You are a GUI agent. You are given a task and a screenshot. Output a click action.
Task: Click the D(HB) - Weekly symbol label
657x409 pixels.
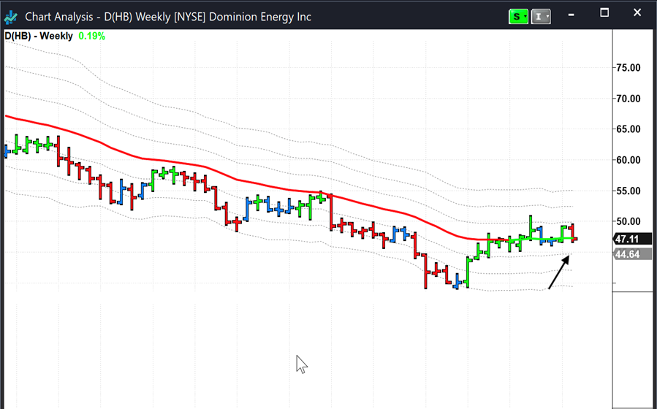(39, 36)
